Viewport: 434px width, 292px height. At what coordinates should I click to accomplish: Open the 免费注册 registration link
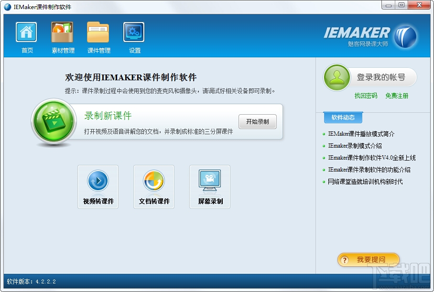[x=397, y=96]
